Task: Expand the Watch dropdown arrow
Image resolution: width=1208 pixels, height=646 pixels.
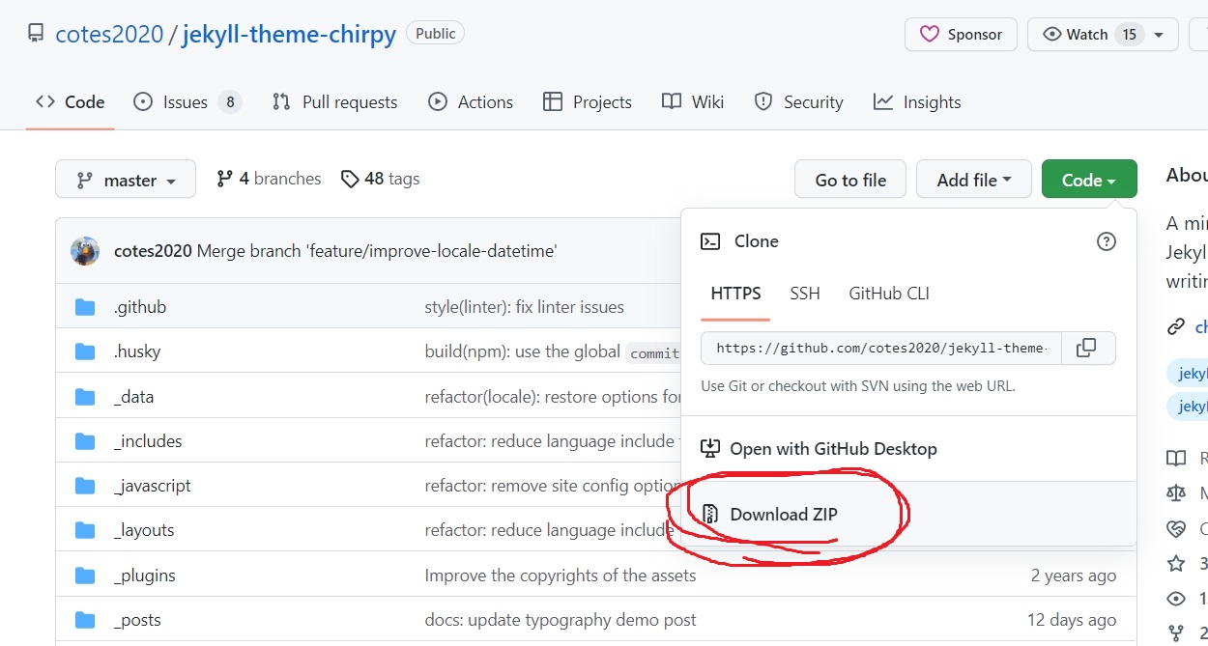Action: tap(1160, 35)
